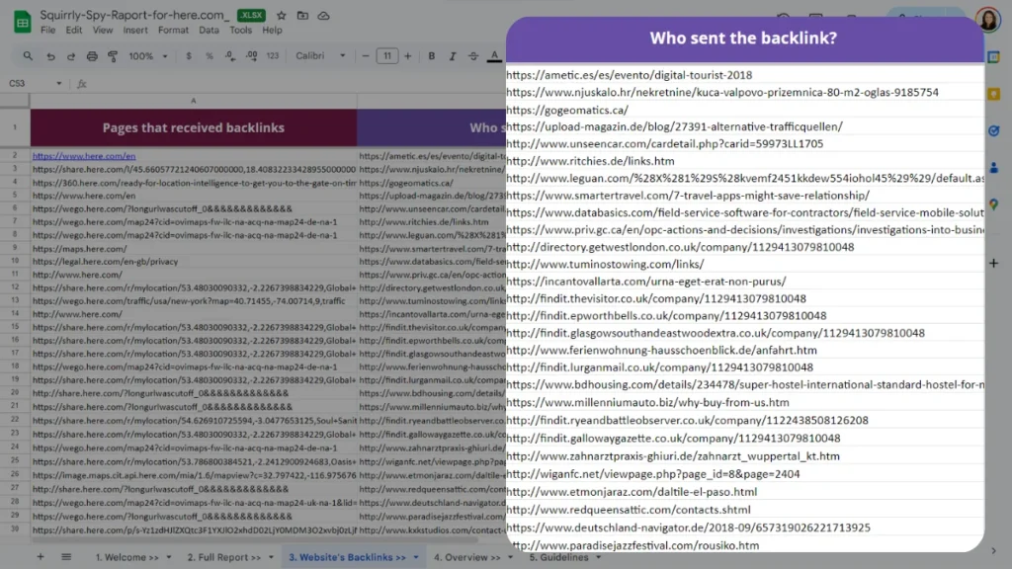Open the zoom 100% dropdown
This screenshot has width=1012, height=569.
[147, 56]
